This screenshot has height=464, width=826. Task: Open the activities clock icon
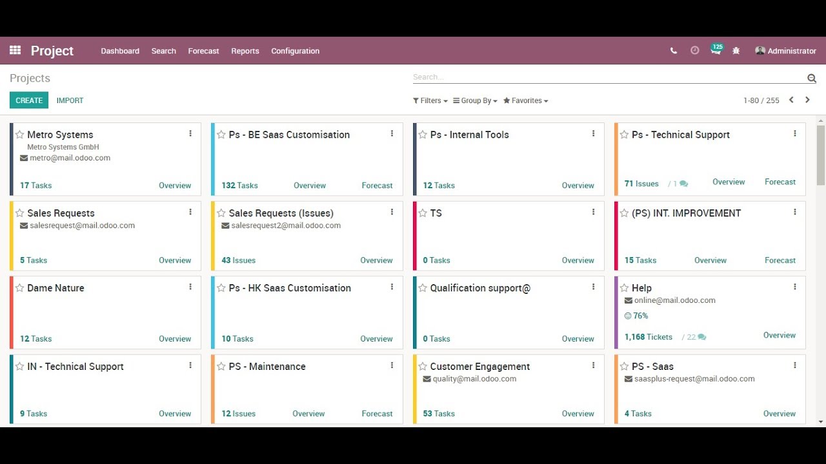(x=694, y=50)
